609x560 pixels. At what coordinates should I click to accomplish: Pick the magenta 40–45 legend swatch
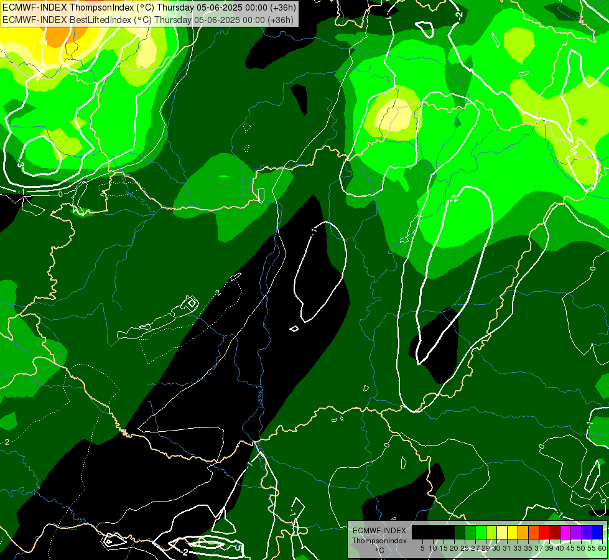[x=565, y=532]
